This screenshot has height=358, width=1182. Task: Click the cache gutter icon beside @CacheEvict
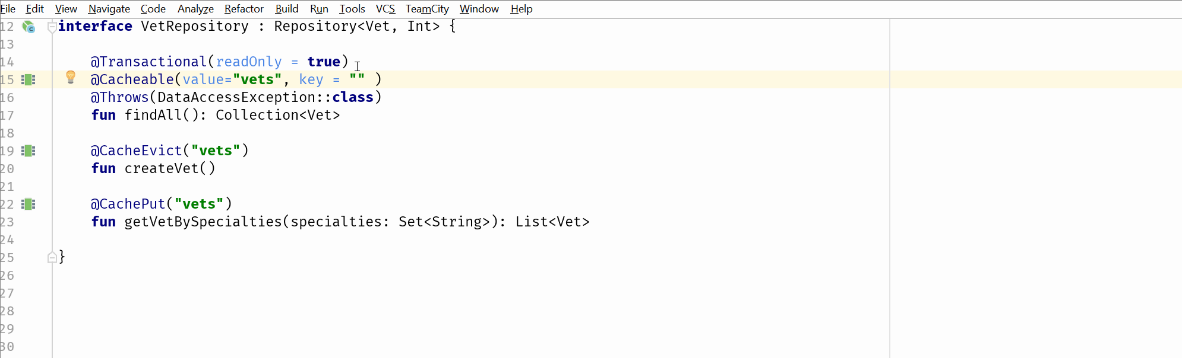coord(29,151)
